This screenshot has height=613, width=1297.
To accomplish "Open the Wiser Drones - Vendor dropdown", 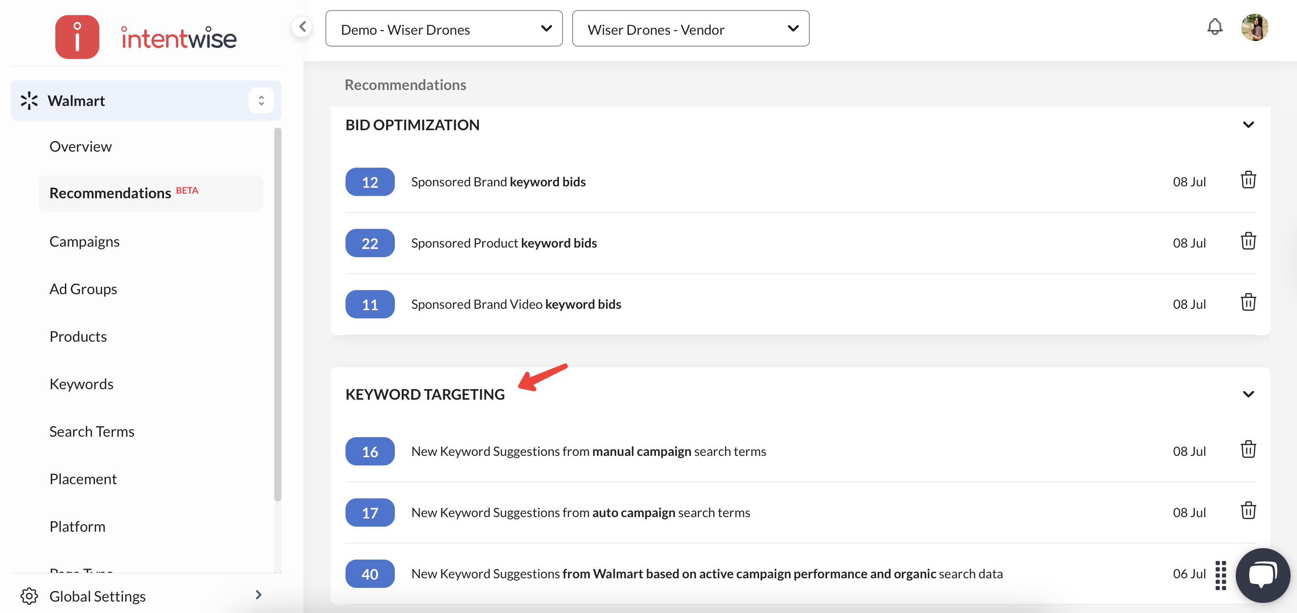I will (x=690, y=29).
